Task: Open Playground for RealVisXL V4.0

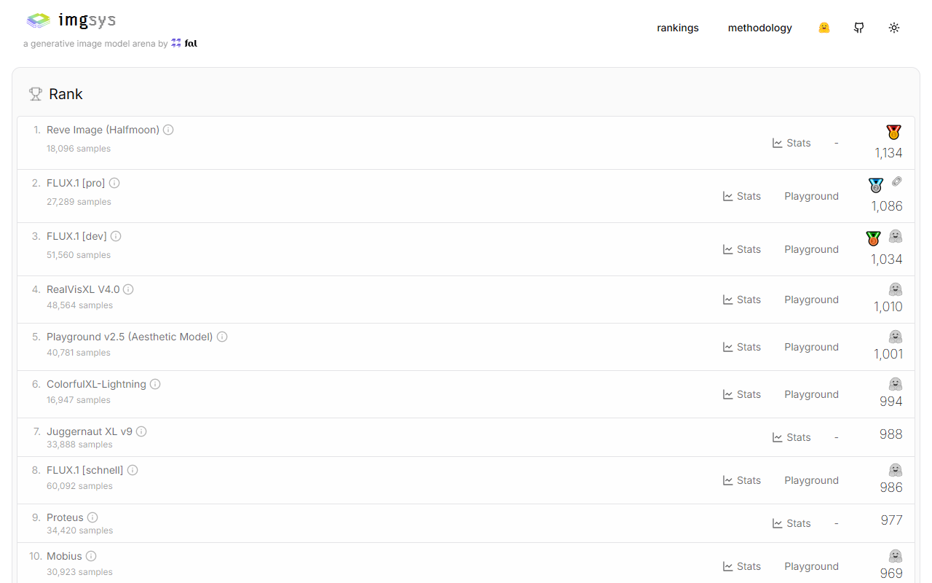Action: (811, 300)
